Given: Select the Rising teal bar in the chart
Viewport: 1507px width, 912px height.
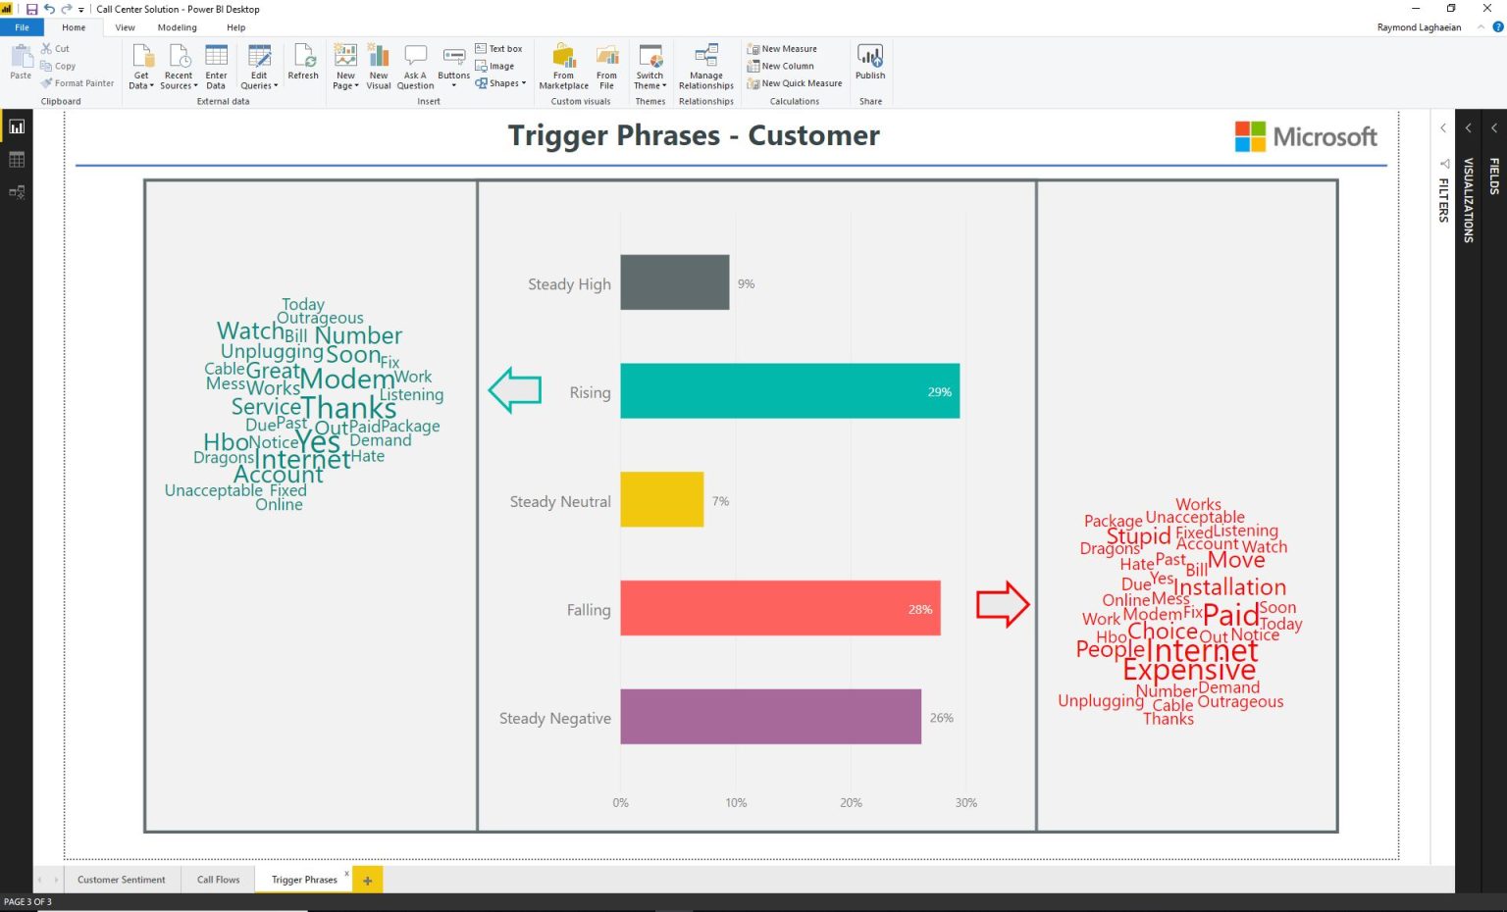Looking at the screenshot, I should point(791,391).
